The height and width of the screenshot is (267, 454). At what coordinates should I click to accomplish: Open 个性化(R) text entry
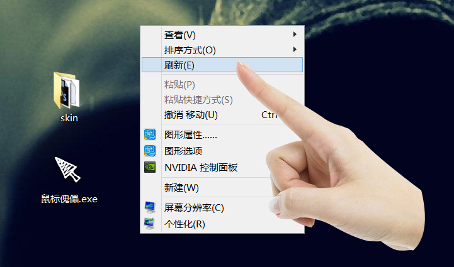(x=184, y=224)
